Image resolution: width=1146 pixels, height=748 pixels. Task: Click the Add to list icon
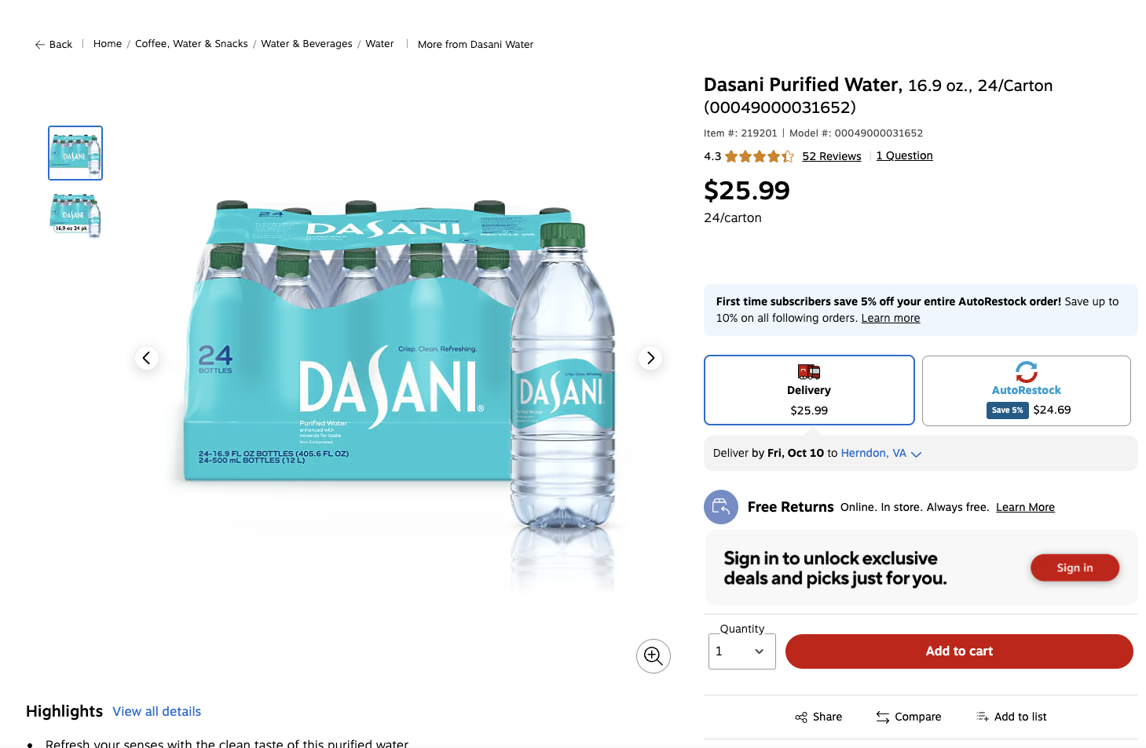(x=982, y=717)
